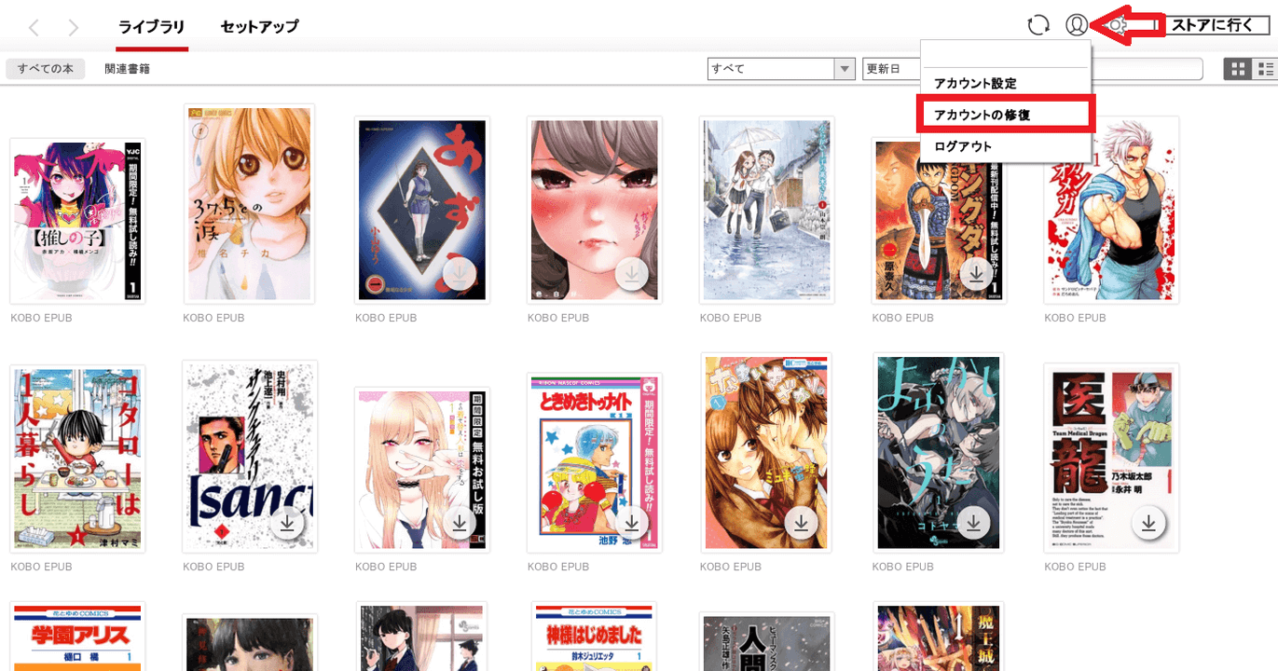Switch to grid view layout
This screenshot has width=1278, height=671.
1238,69
